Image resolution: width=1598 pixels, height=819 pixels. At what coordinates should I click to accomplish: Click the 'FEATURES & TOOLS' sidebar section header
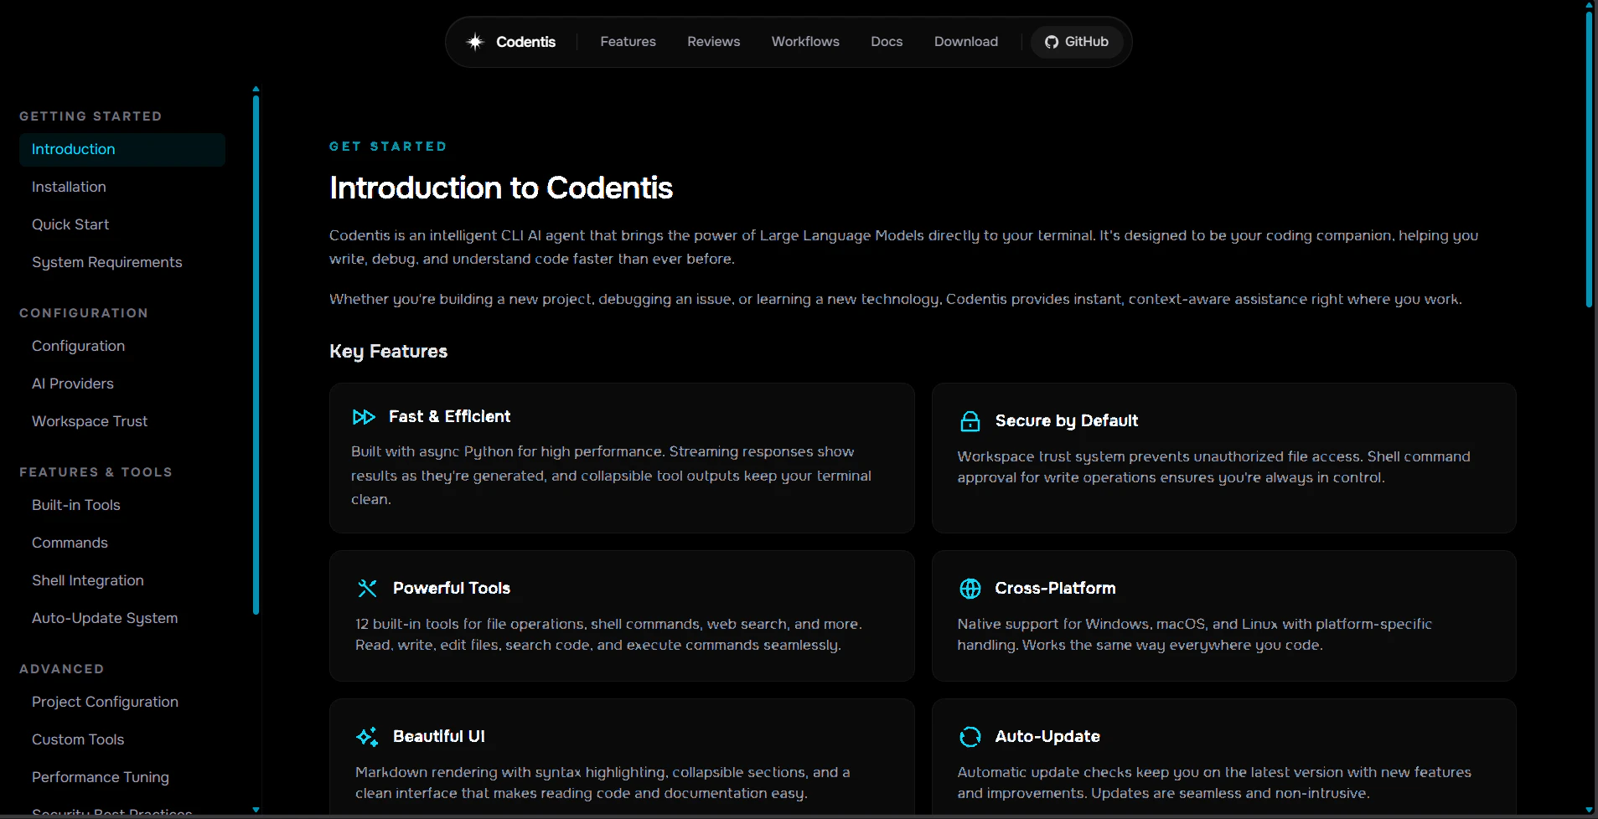[x=96, y=472]
